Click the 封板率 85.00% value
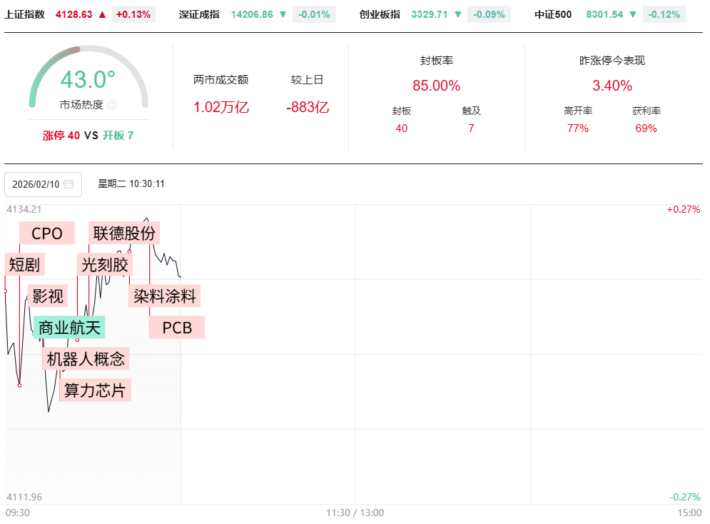Screen dimensions: 710x524 436,86
